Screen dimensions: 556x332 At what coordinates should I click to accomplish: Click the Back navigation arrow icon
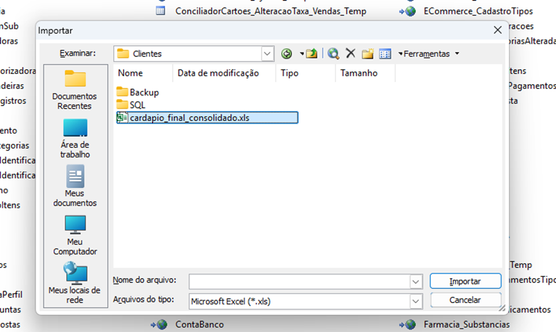287,54
